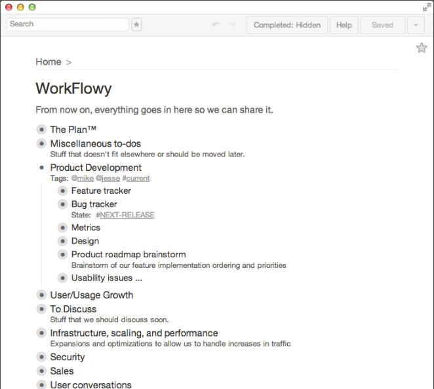This screenshot has height=389, width=434.
Task: Zoom into The Plan bullet
Action: click(41, 129)
